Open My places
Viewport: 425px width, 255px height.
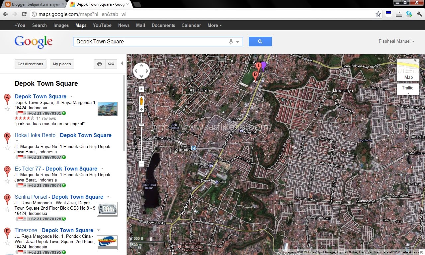pyautogui.click(x=62, y=64)
